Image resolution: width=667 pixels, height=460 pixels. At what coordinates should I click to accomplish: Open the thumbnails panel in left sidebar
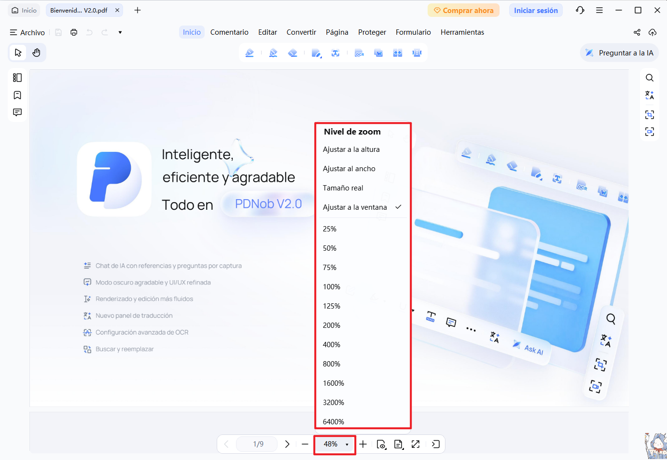click(x=17, y=78)
